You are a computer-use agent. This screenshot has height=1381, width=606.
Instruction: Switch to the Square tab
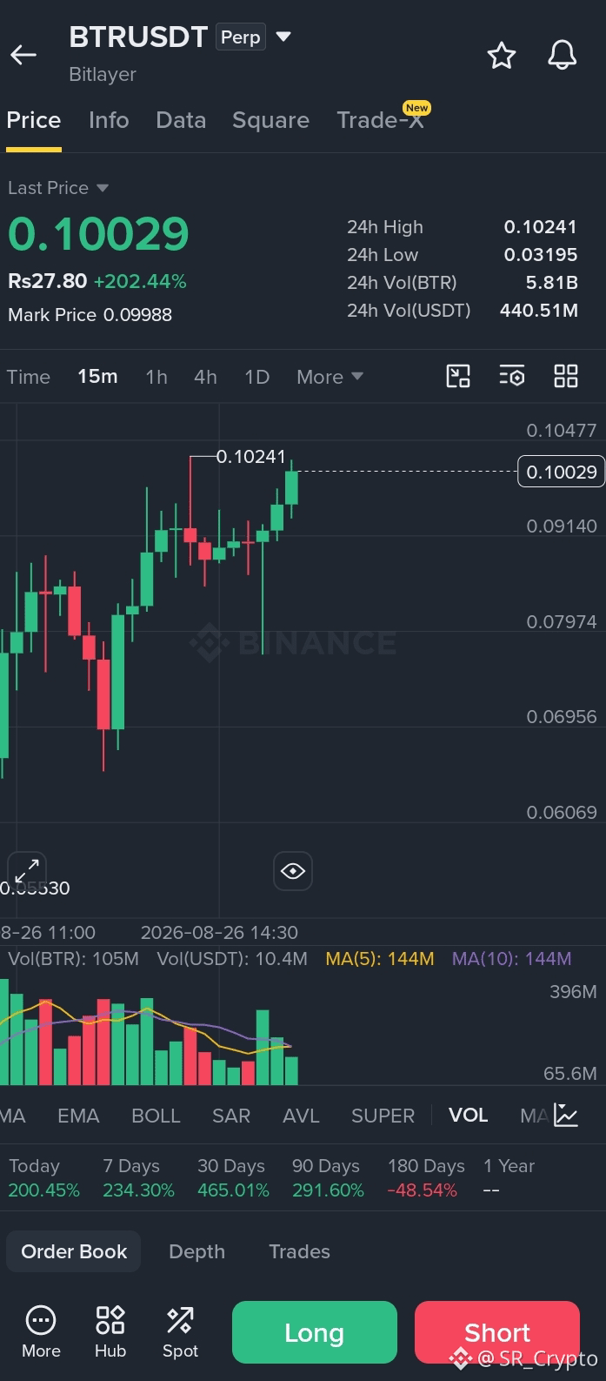click(270, 120)
